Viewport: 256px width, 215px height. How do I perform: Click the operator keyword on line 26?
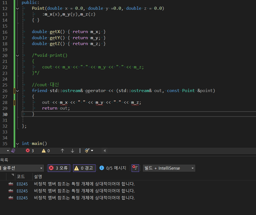coord(96,91)
